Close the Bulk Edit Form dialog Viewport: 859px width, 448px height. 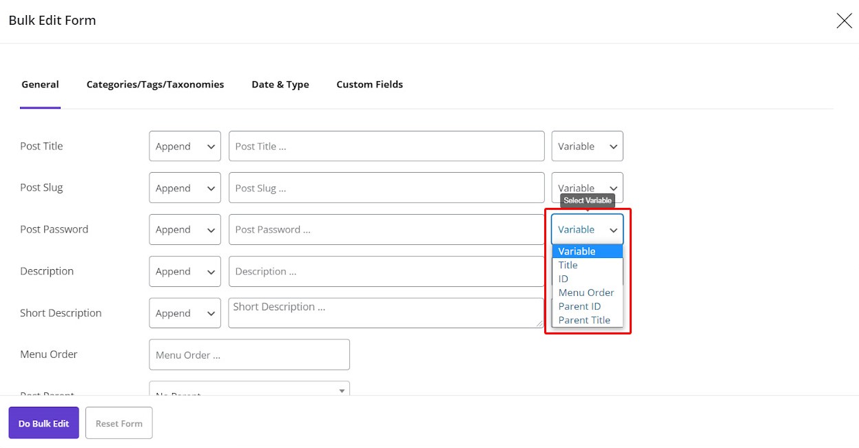click(844, 21)
